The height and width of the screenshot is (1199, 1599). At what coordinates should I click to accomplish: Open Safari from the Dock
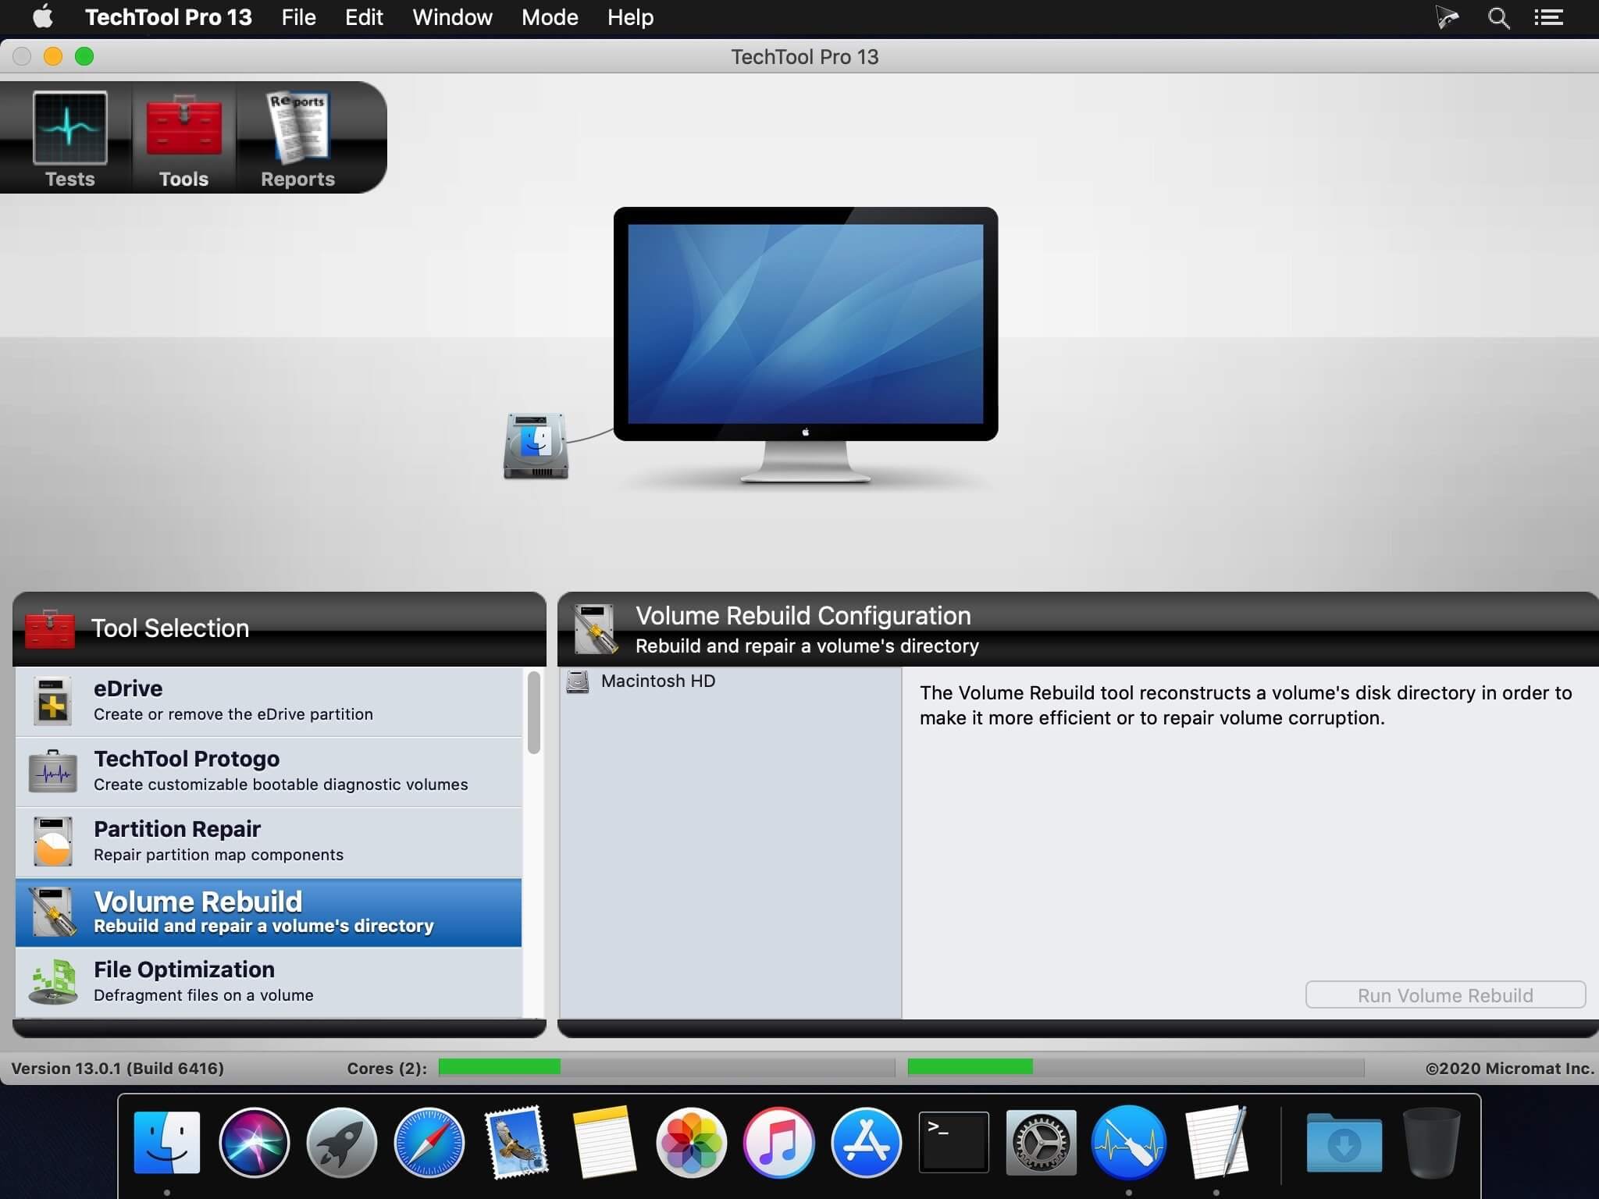429,1143
